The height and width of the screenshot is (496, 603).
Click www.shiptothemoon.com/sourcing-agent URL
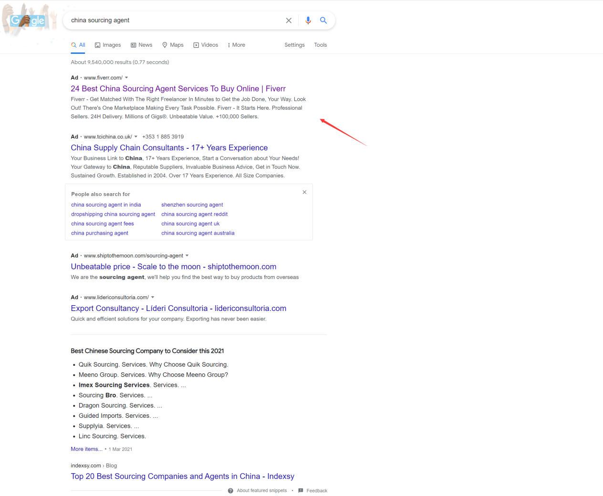pyautogui.click(x=134, y=256)
